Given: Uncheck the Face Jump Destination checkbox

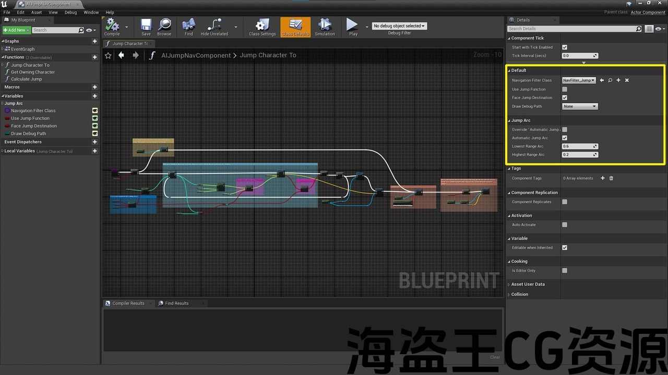Looking at the screenshot, I should pos(565,98).
